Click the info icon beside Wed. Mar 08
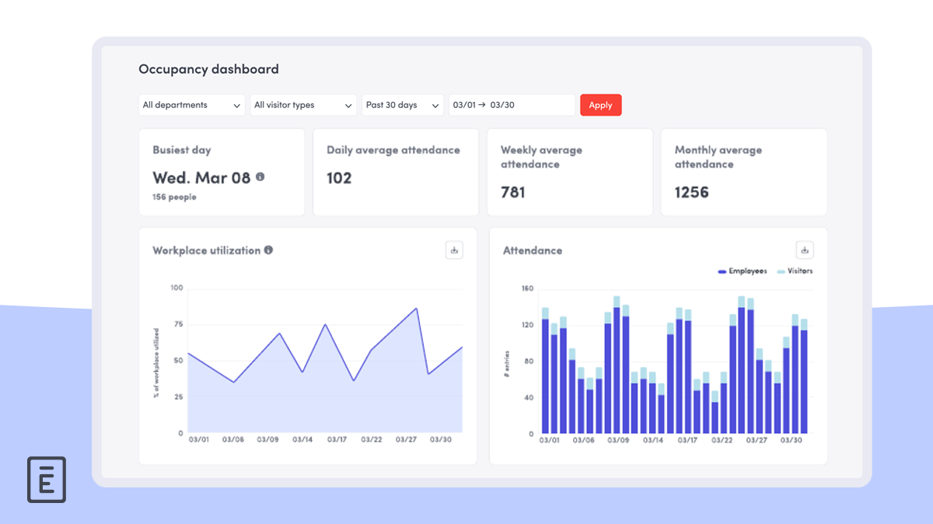The height and width of the screenshot is (524, 933). [x=260, y=177]
